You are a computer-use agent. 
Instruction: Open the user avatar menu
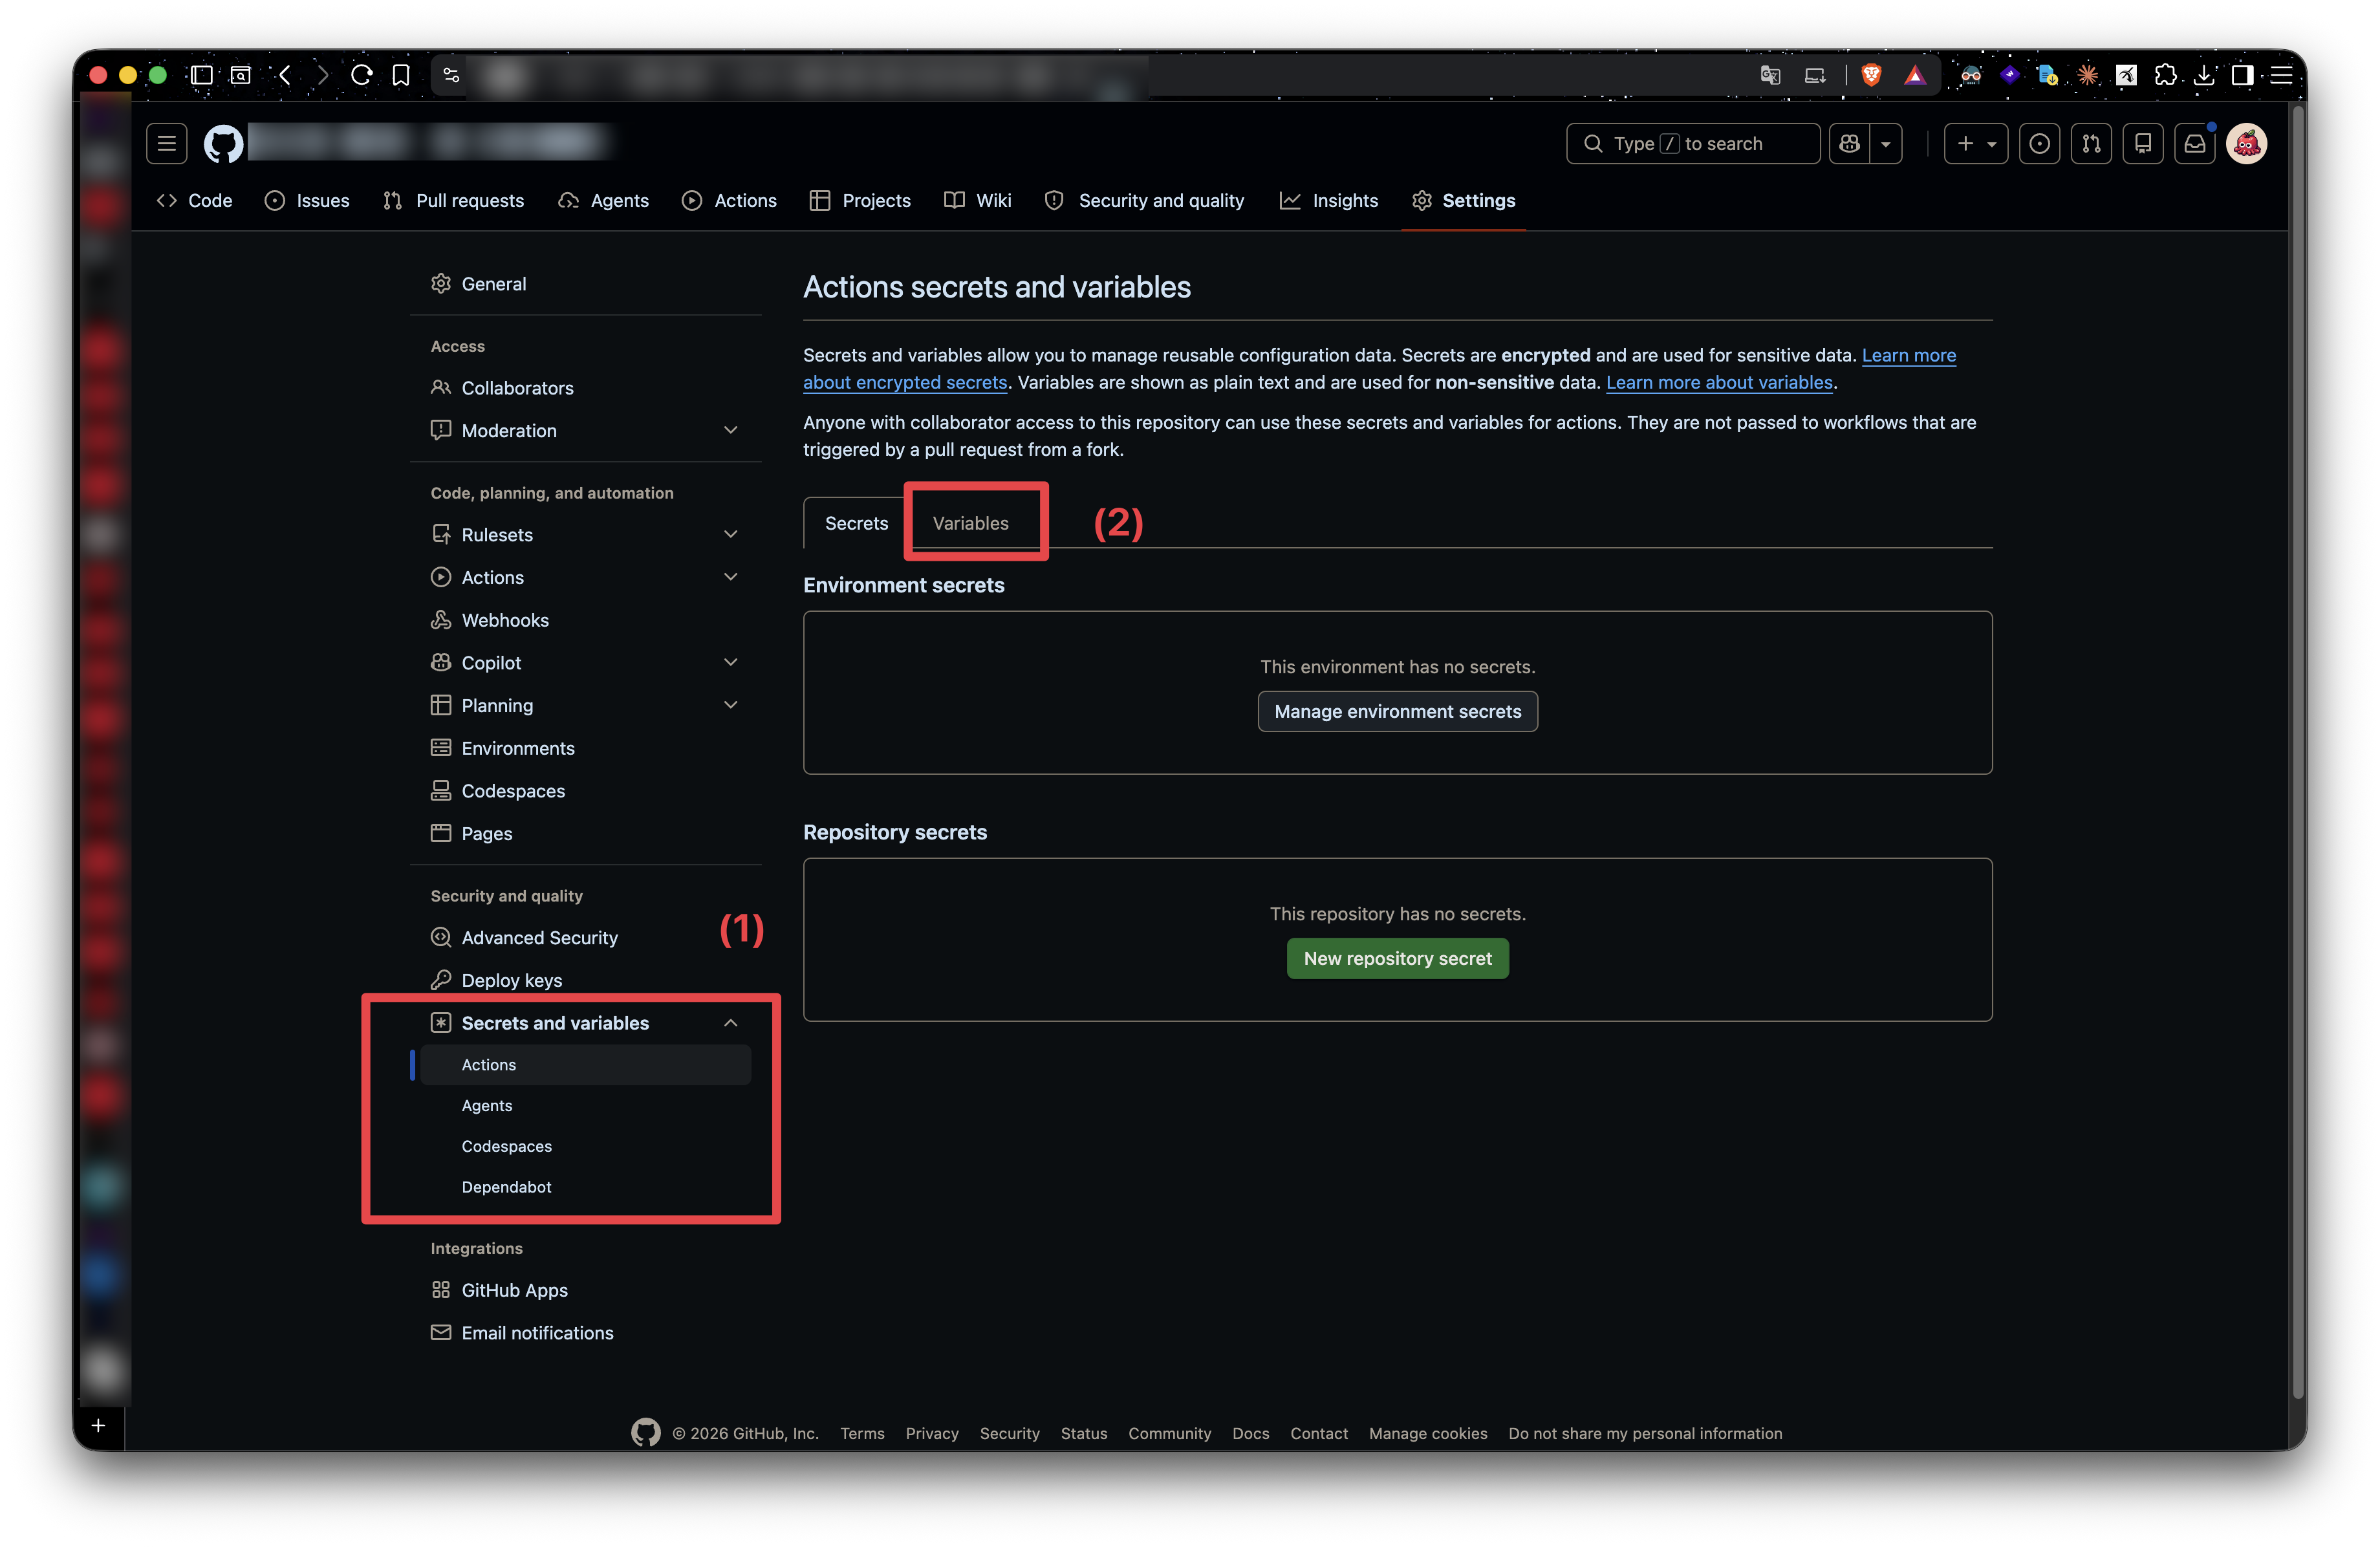coord(2247,144)
